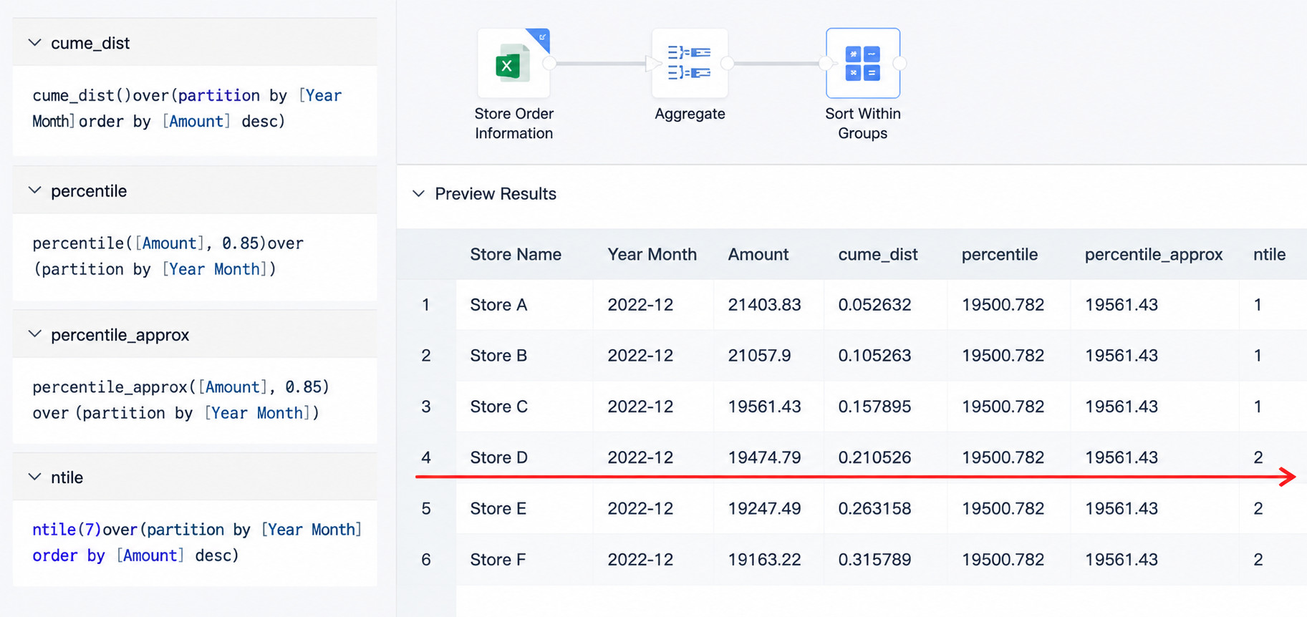Click percentile_approx value in Store F row
Screen dimensions: 1307x617
pos(1121,560)
